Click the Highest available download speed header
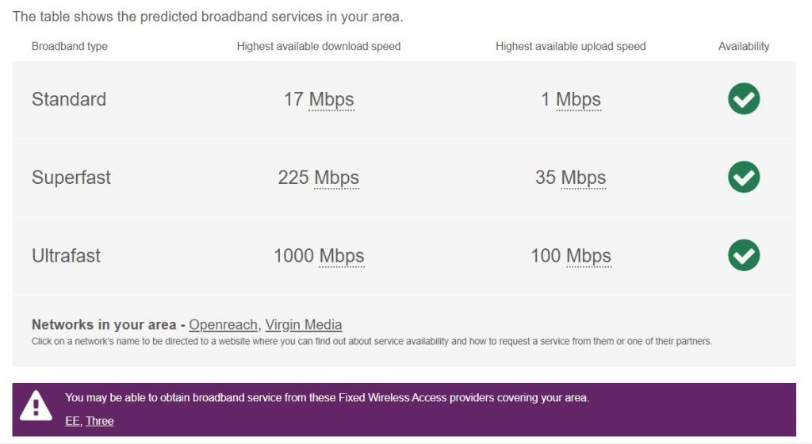 pyautogui.click(x=319, y=47)
